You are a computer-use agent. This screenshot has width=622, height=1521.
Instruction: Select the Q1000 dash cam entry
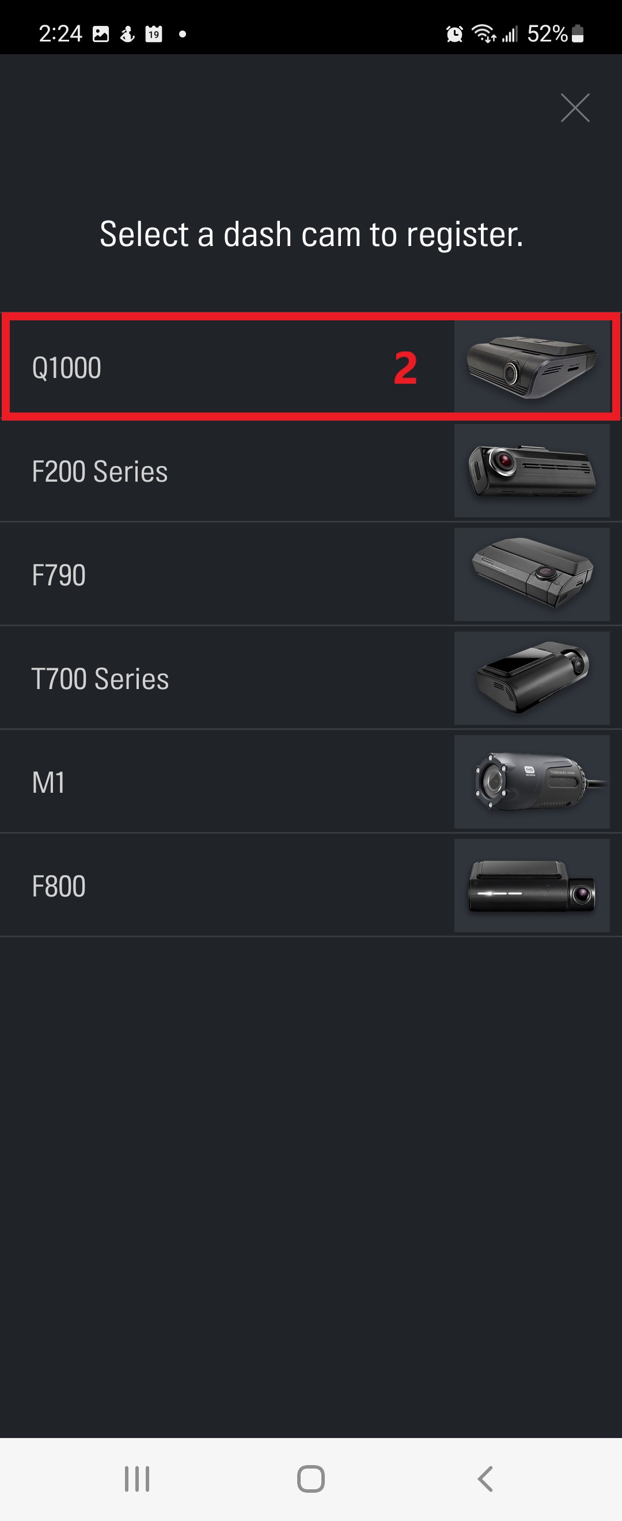[x=311, y=366]
